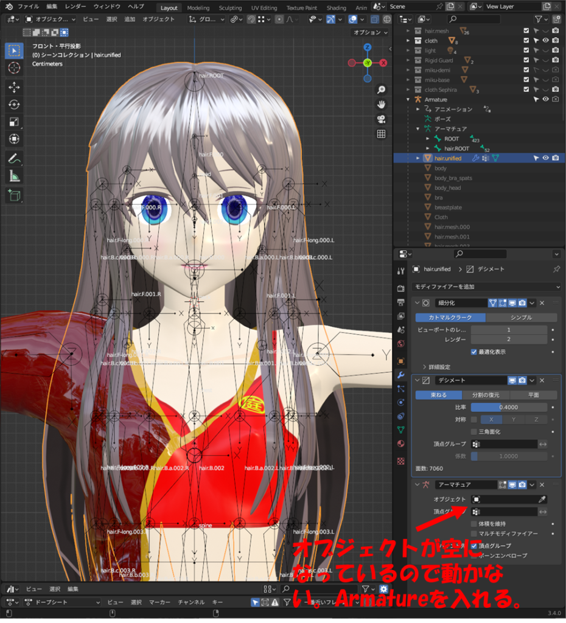Open the オブジェクトモード mode dropdown
566x623 pixels.
click(x=50, y=19)
